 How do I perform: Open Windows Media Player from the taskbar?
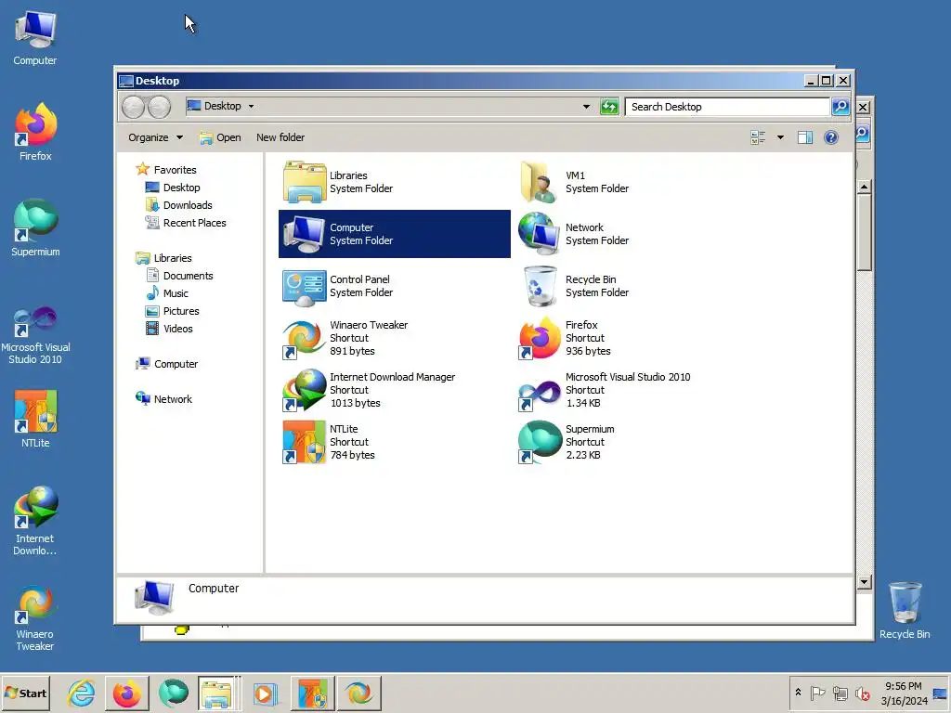(265, 694)
